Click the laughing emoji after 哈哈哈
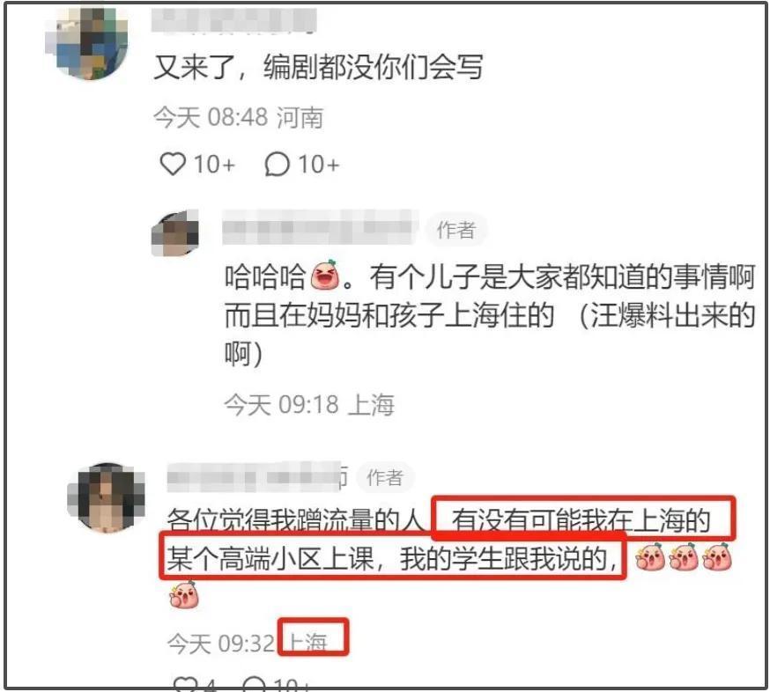 click(x=324, y=275)
